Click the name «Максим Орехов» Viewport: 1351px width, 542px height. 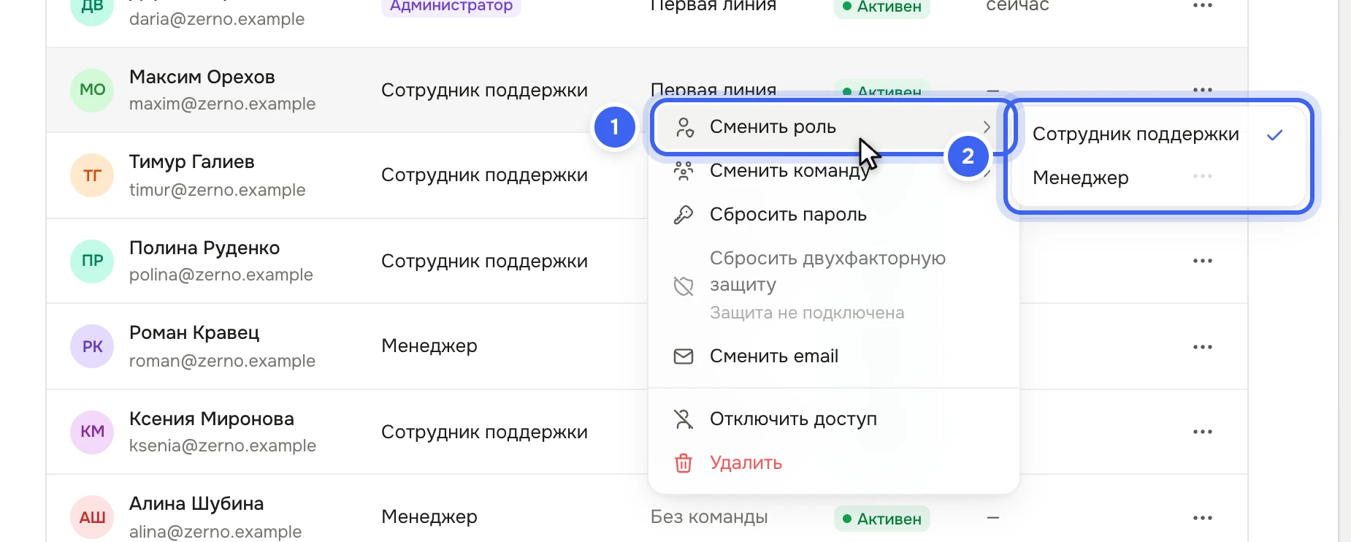[x=202, y=77]
